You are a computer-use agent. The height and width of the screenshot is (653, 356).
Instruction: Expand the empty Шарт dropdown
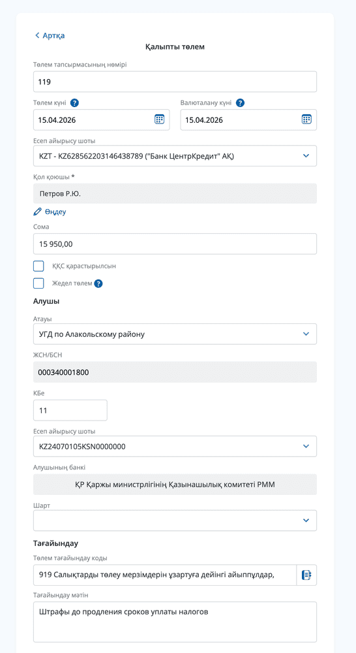pos(175,520)
